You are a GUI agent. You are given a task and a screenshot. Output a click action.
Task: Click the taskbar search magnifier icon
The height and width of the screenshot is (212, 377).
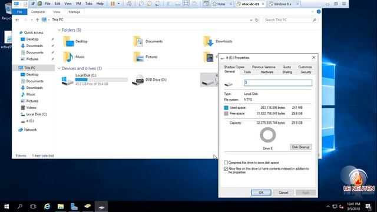point(20,207)
